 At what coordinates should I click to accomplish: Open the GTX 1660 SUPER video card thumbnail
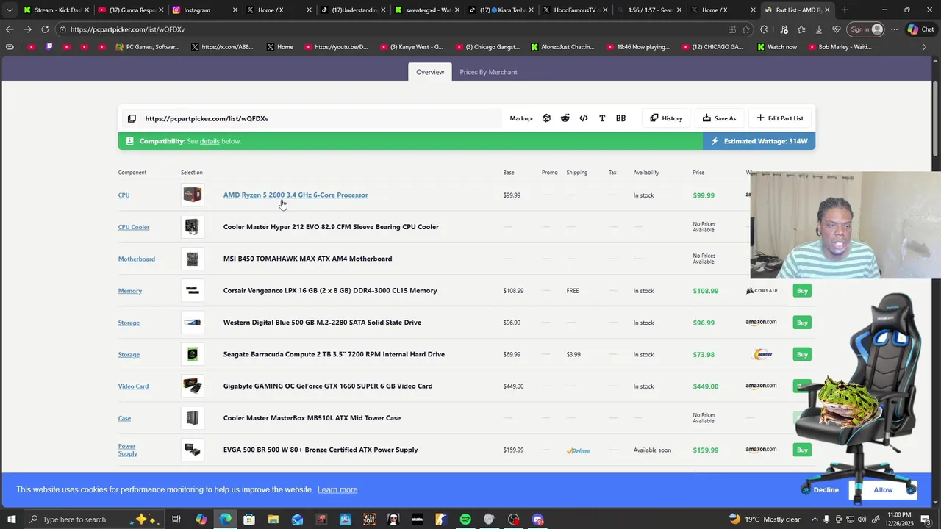[193, 386]
